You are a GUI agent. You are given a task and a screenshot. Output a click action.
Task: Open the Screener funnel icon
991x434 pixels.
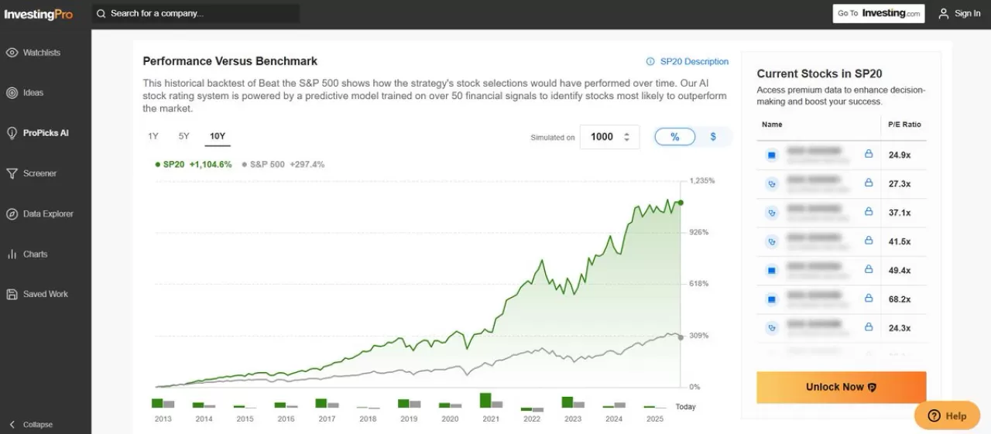(12, 173)
